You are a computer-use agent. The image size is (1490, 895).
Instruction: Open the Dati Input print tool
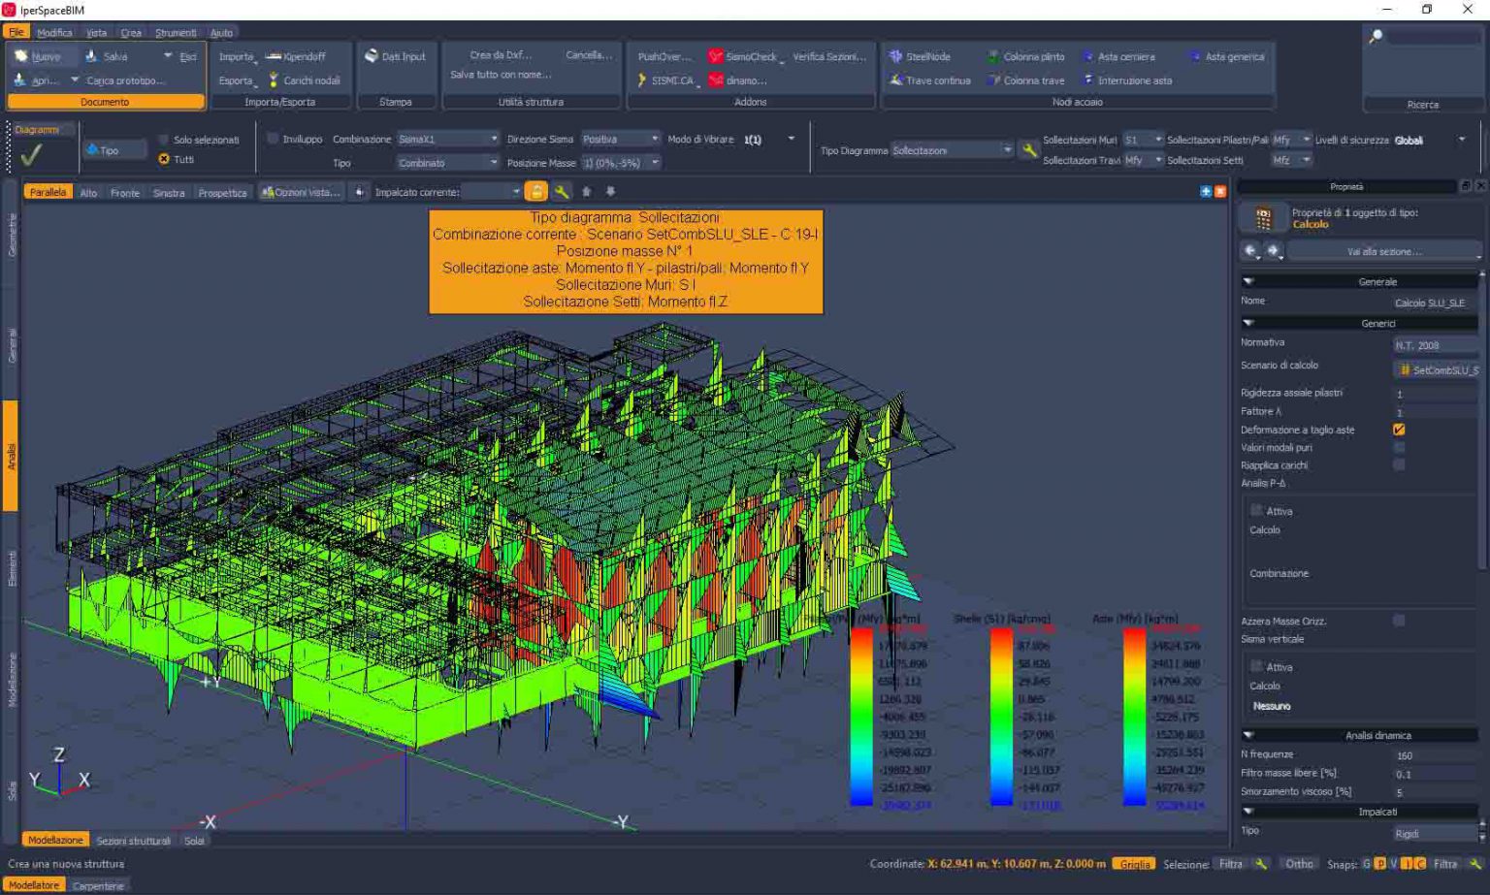click(x=398, y=55)
